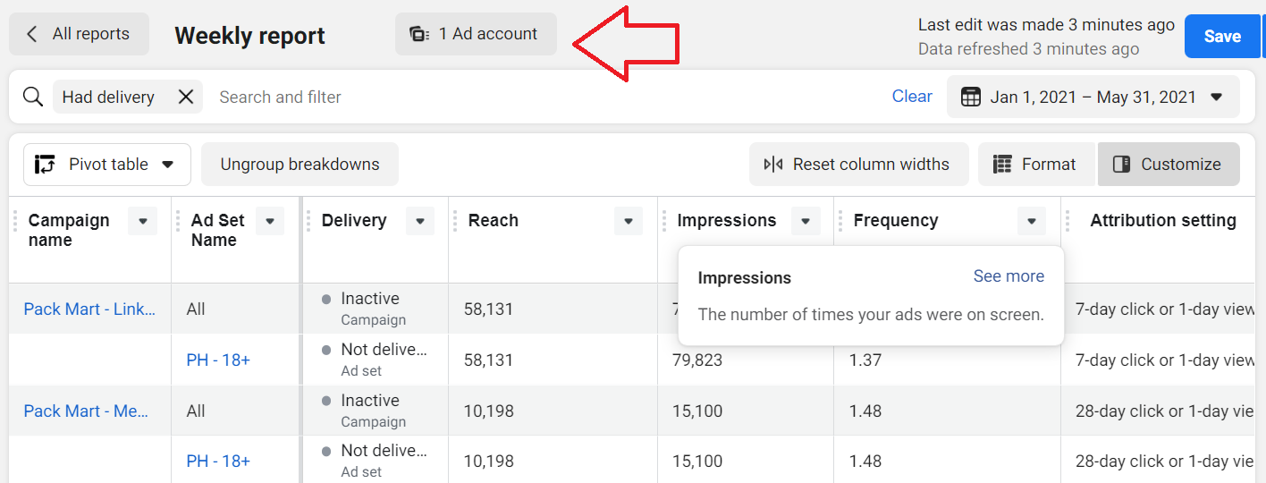Click Not delive… status in 58,131 ad set row

[384, 350]
